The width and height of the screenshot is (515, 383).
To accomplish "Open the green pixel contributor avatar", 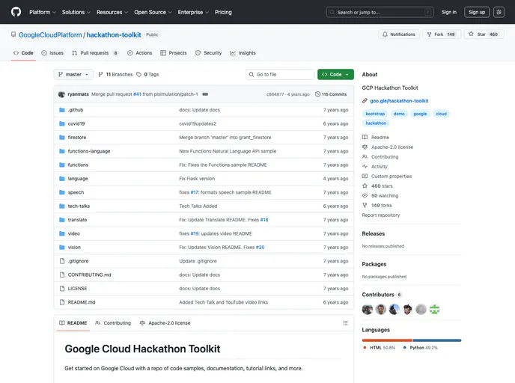I will (x=434, y=309).
